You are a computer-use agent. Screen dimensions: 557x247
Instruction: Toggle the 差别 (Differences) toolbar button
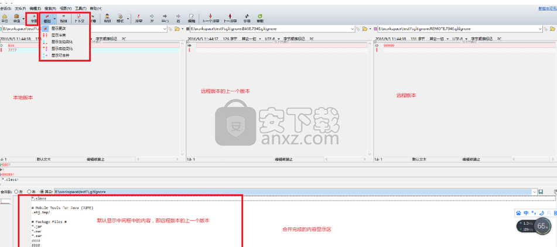47,19
